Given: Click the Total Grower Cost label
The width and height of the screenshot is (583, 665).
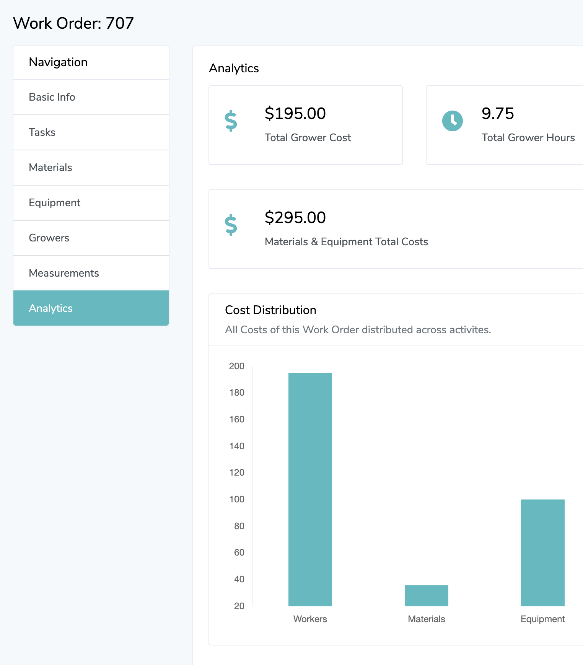Looking at the screenshot, I should [x=308, y=138].
